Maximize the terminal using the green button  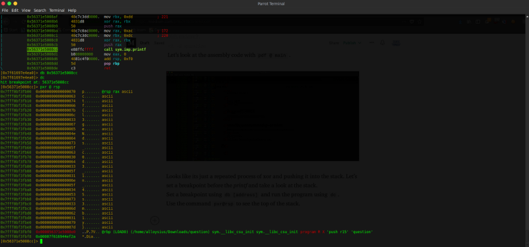point(9,3)
